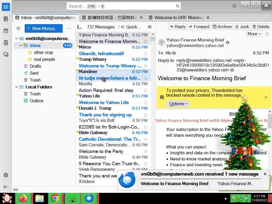272x204 pixels.
Task: Star the Welcome to Yahoo Life message
Action: tap(146, 103)
